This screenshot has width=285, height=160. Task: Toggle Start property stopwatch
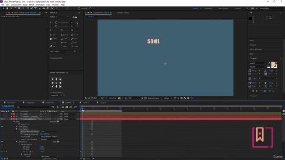point(24,147)
